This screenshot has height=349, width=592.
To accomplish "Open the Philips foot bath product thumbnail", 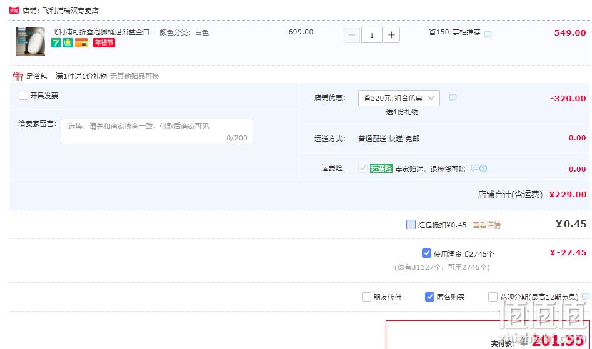I will [30, 41].
